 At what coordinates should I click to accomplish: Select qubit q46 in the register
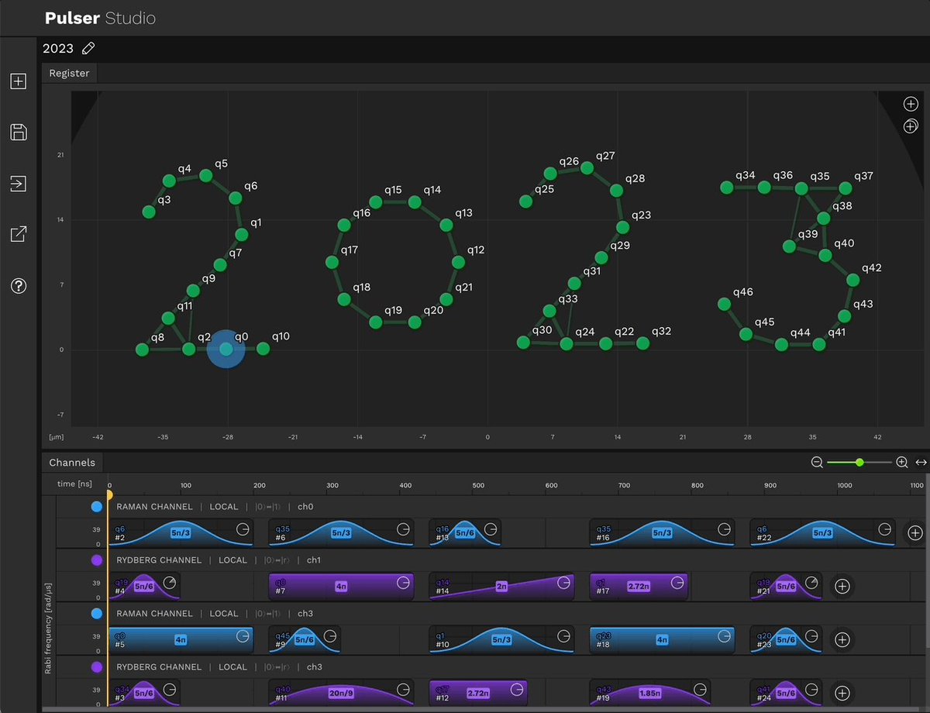click(x=724, y=304)
